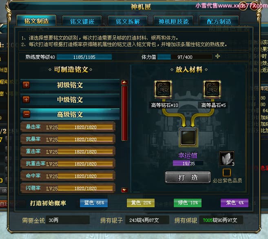
Task: Collapse the 高级铭文 category
Action: click(27, 114)
